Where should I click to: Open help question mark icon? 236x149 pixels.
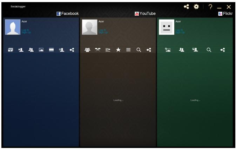pyautogui.click(x=210, y=7)
